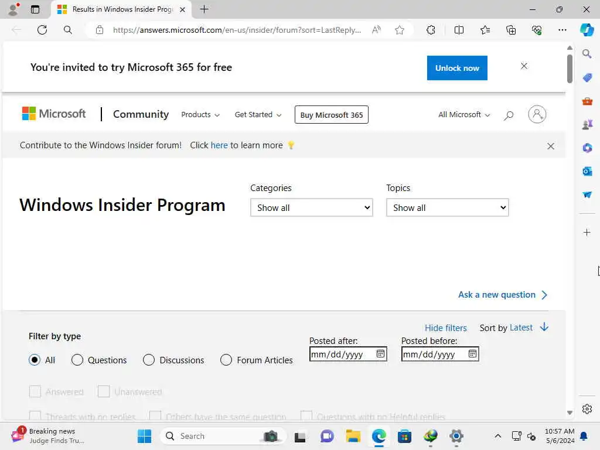This screenshot has width=600, height=450.
Task: Click the sidebar customize plus icon
Action: [x=587, y=232]
